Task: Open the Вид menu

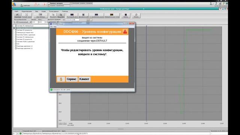Action: (37, 11)
